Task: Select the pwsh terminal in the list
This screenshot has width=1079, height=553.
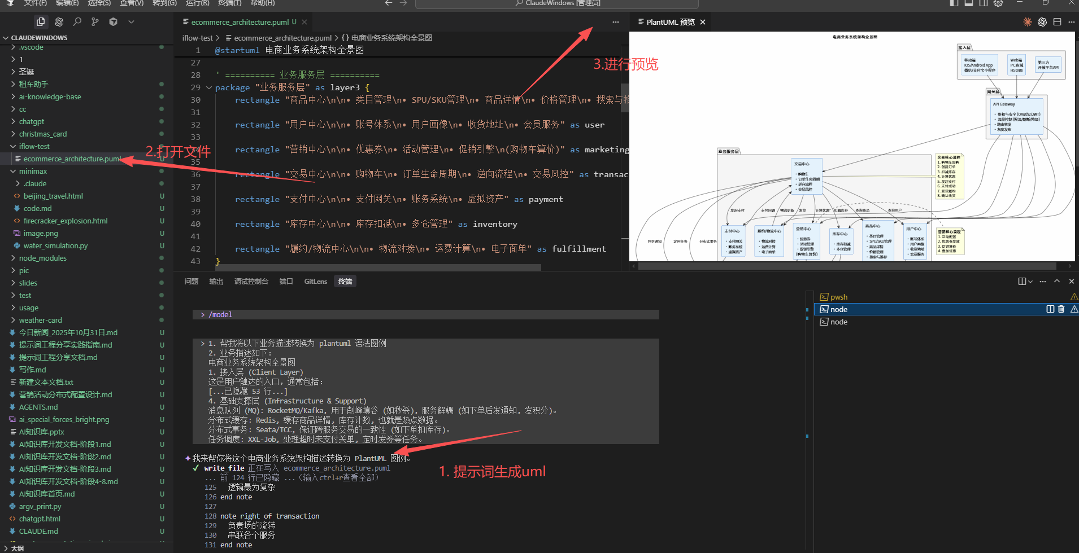Action: [838, 297]
